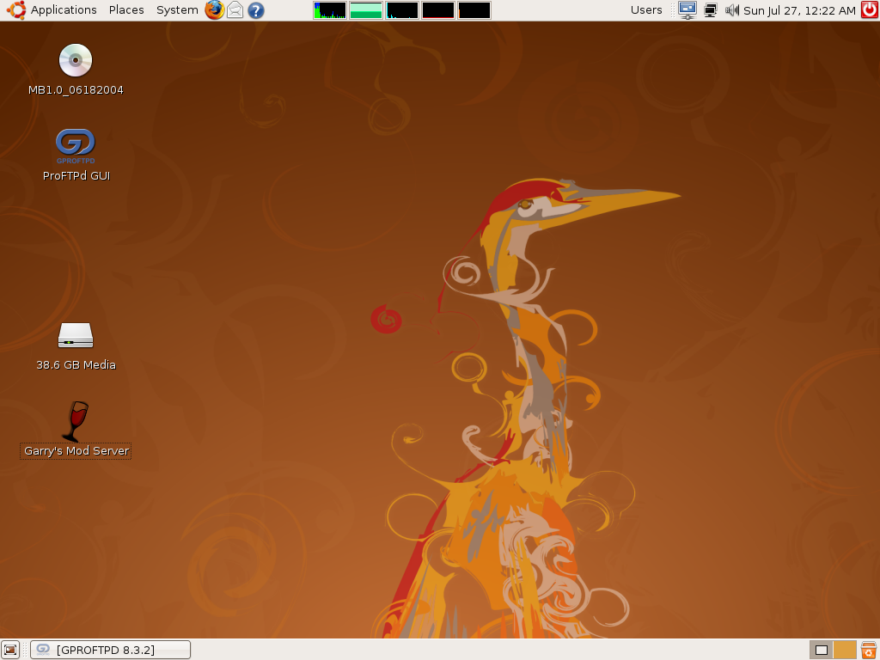This screenshot has height=660, width=880.
Task: Open GNOME Help via the question mark icon
Action: [254, 10]
